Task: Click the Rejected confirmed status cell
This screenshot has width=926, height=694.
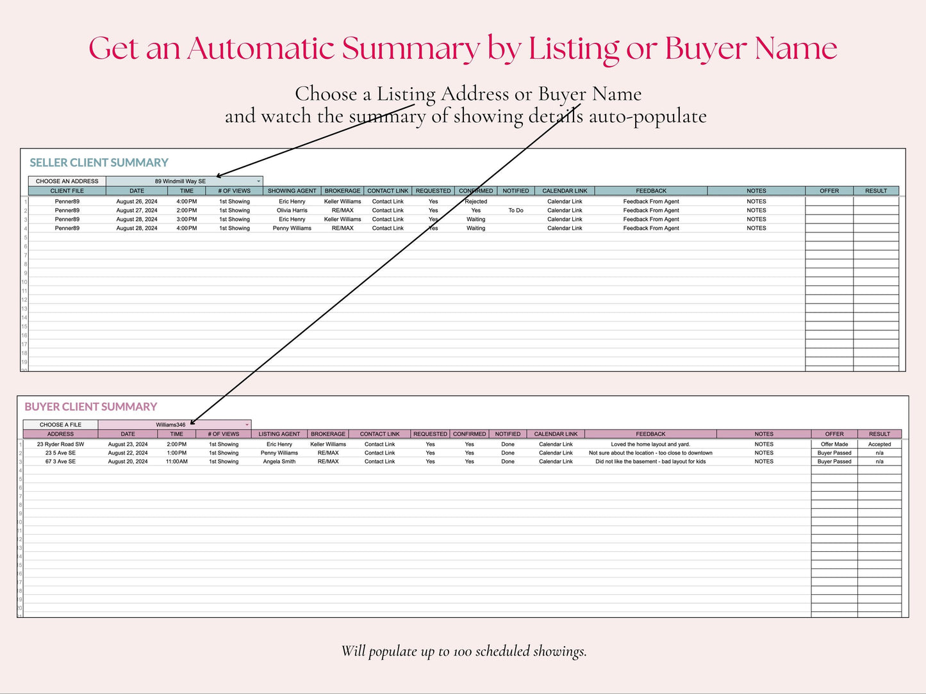Action: pos(476,201)
